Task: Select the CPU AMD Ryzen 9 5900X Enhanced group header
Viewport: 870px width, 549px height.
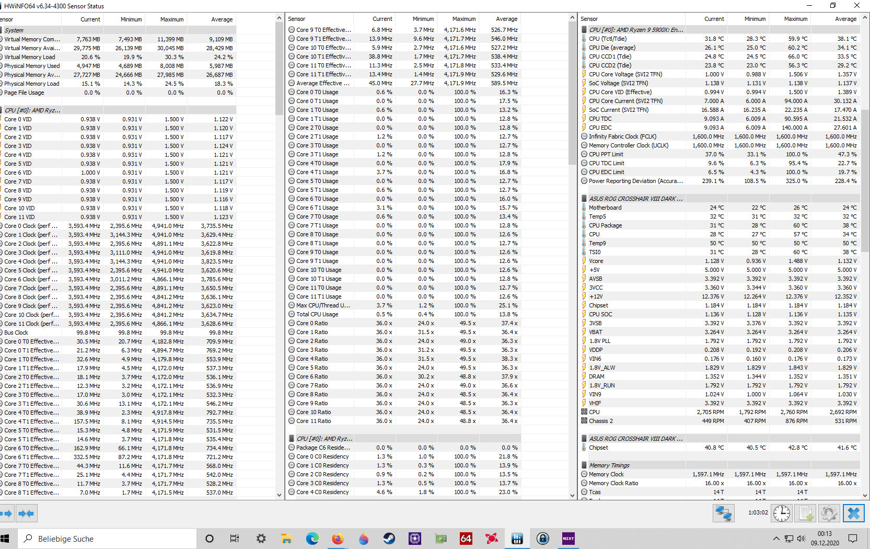Action: tap(720, 30)
